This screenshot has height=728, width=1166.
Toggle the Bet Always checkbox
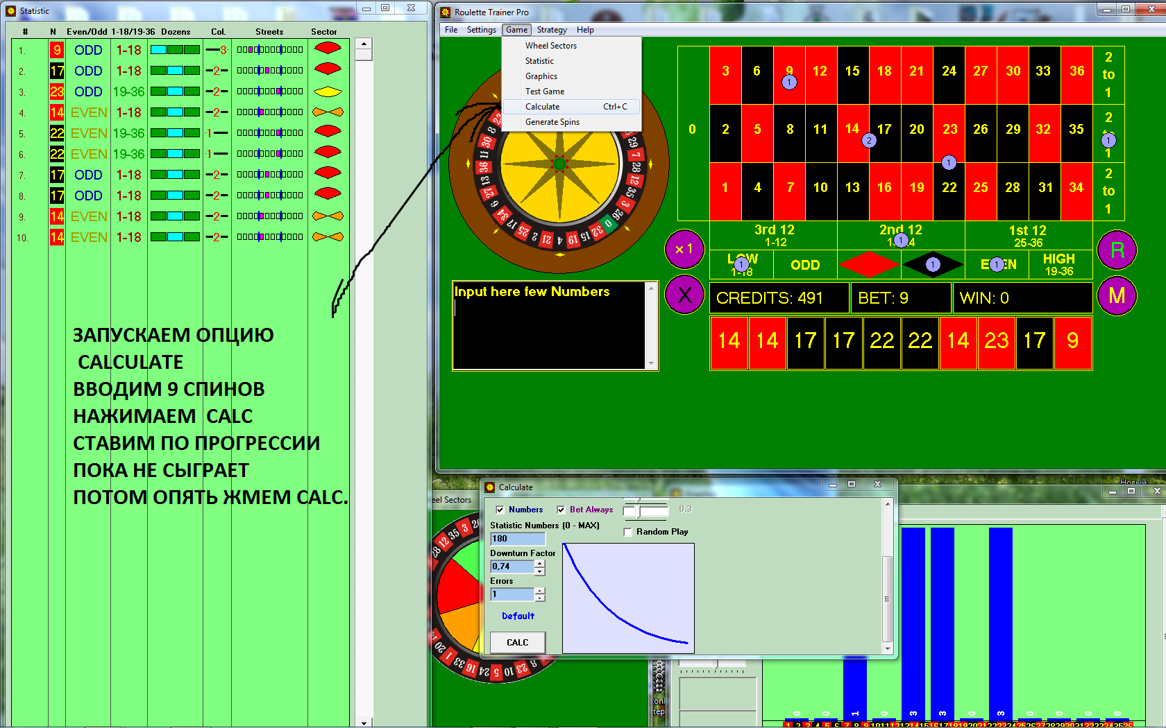[x=561, y=510]
